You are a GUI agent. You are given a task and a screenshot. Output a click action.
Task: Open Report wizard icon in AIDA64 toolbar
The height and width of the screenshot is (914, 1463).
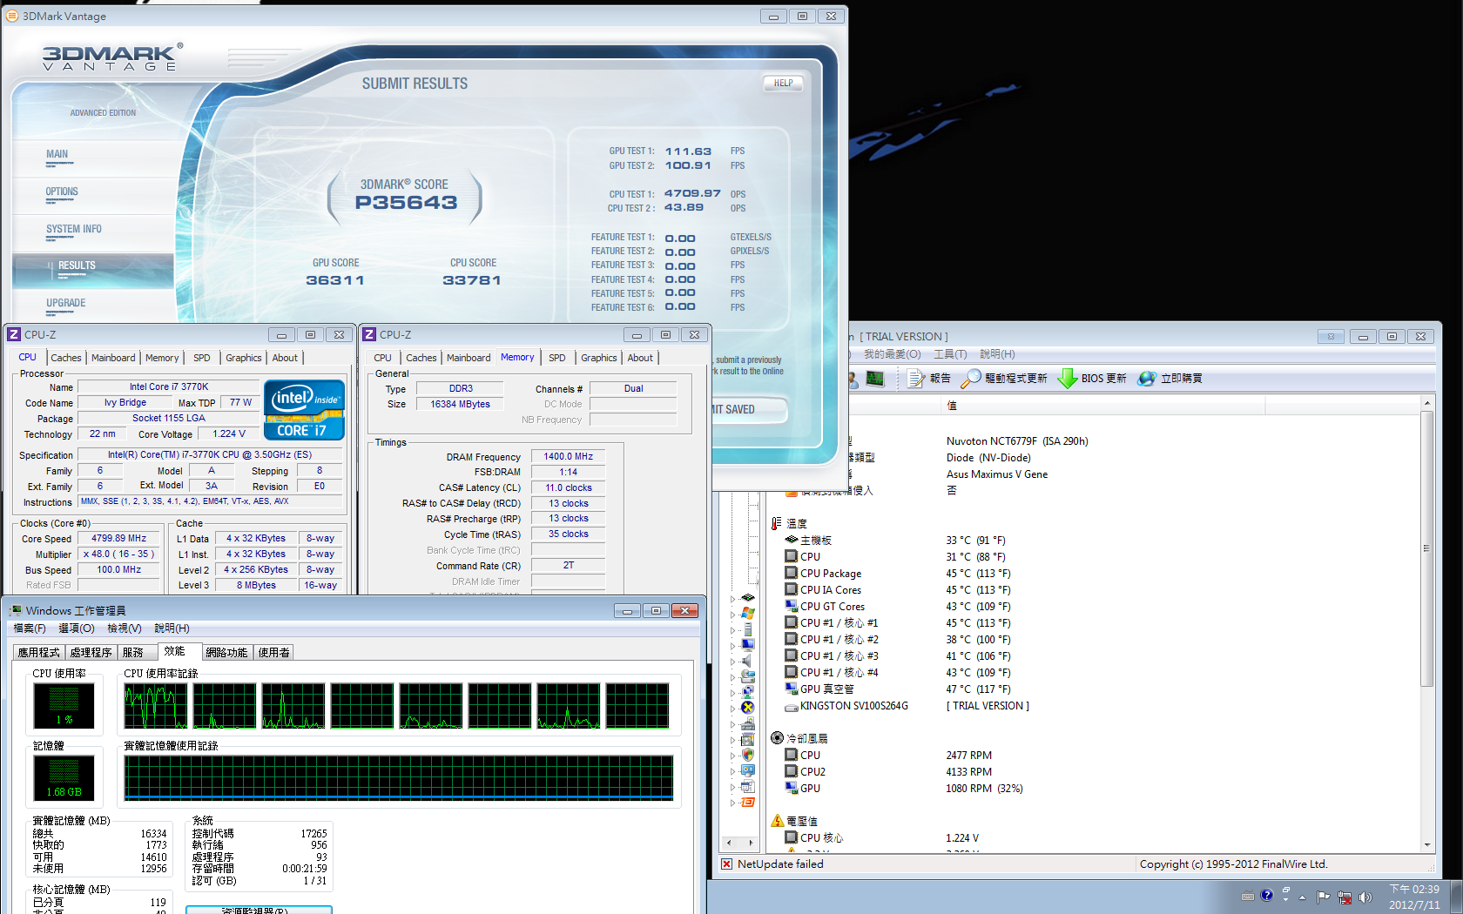(916, 379)
